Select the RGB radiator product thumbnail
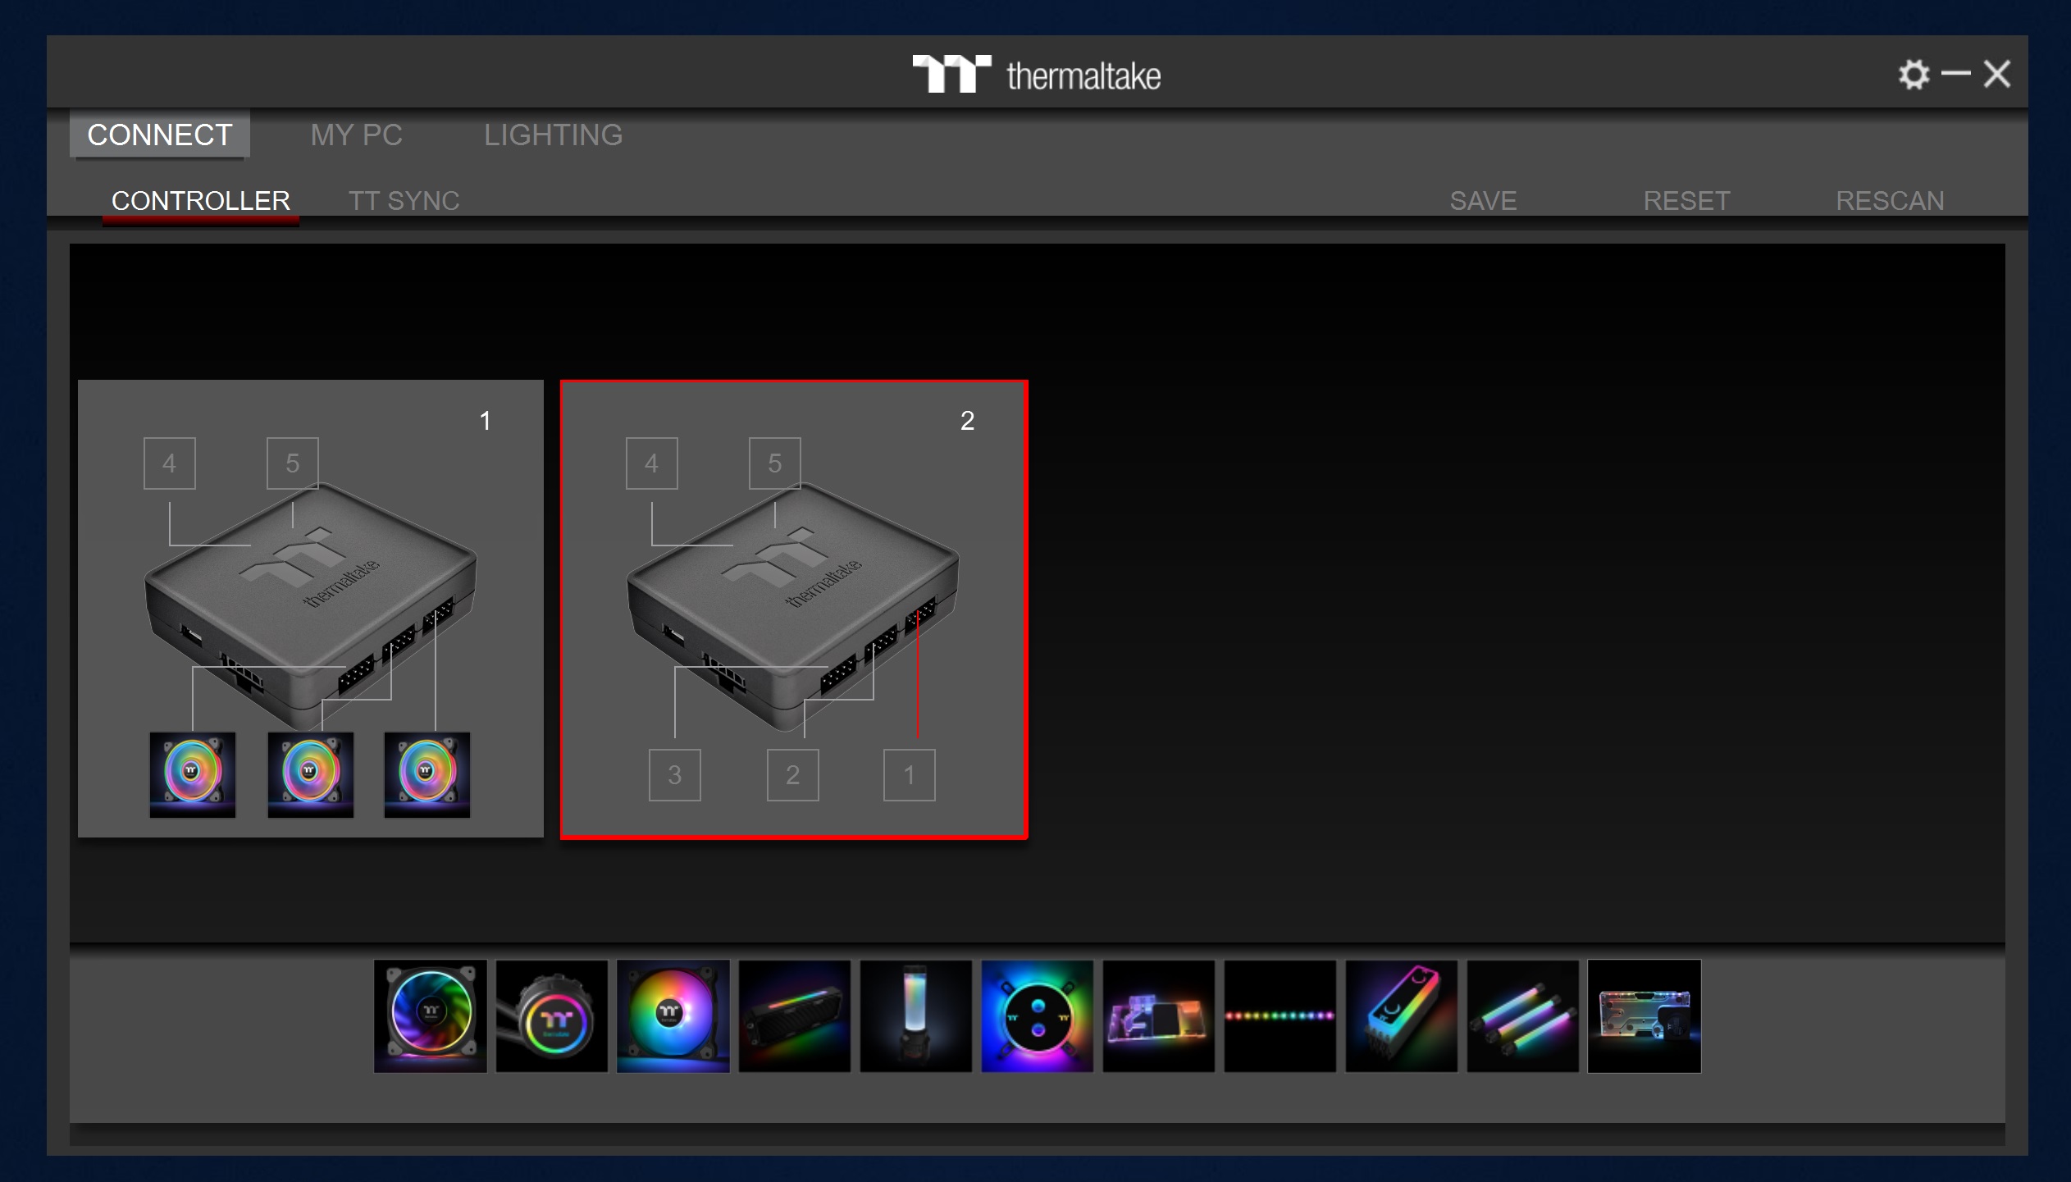 794,1015
